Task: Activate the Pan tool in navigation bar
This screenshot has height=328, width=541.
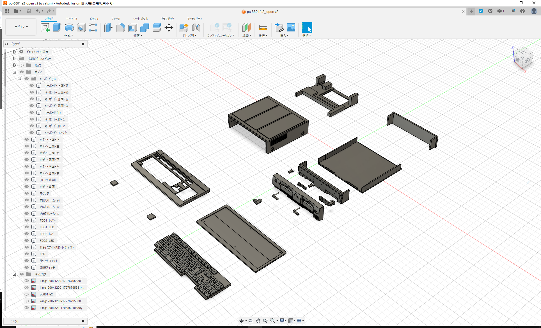Action: (x=258, y=320)
